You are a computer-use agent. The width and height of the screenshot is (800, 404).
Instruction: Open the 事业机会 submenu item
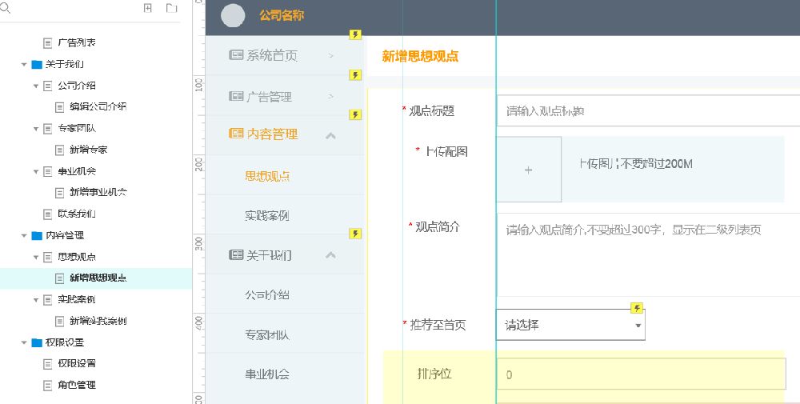tap(267, 374)
